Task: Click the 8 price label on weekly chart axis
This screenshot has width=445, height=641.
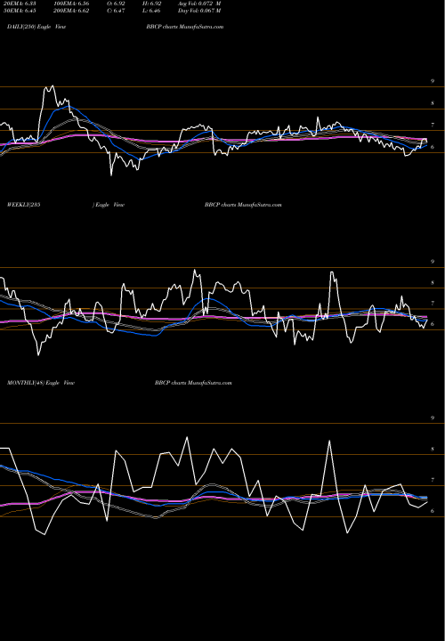Action: pyautogui.click(x=433, y=282)
